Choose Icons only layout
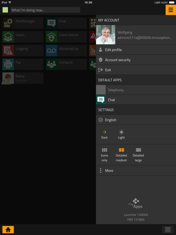 point(105,155)
